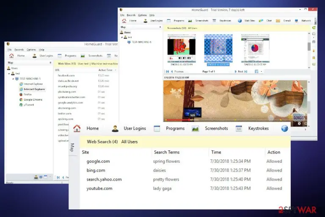Click the 'spring flowers' search term cell

point(166,161)
